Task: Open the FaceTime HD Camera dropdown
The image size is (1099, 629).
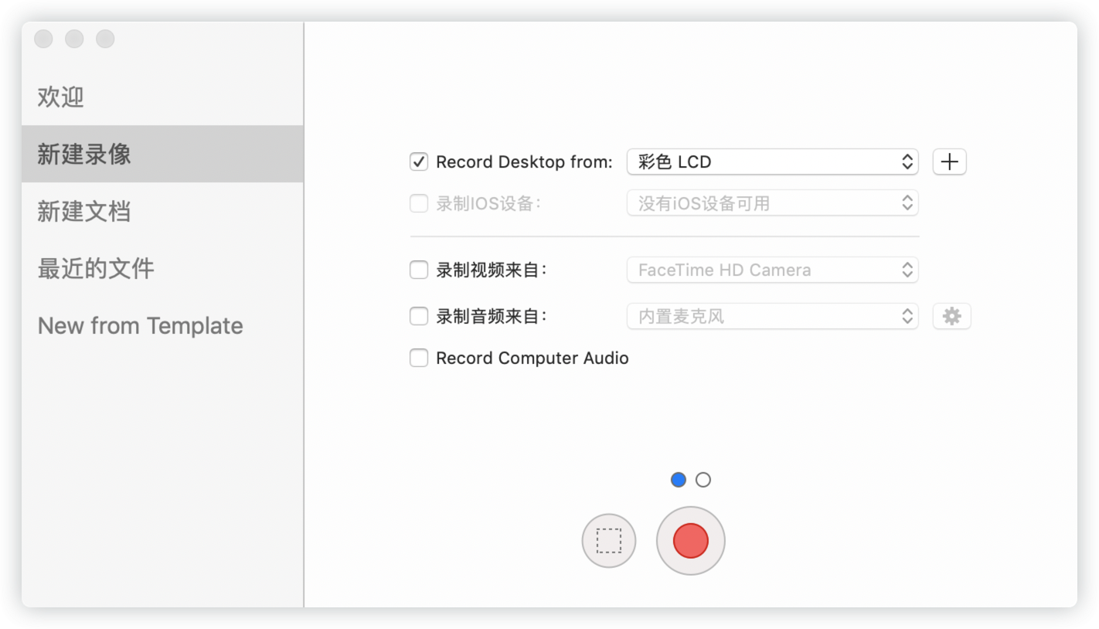Action: [x=772, y=270]
